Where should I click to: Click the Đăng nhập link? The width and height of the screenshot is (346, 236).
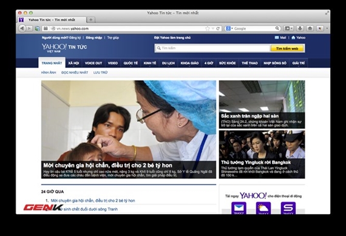click(93, 38)
